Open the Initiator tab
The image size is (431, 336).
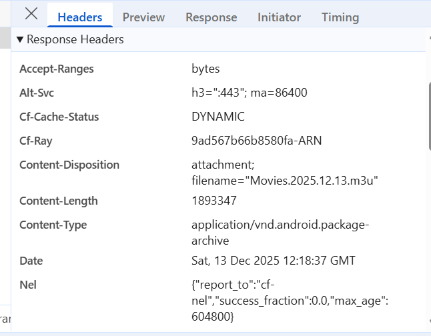click(x=279, y=17)
